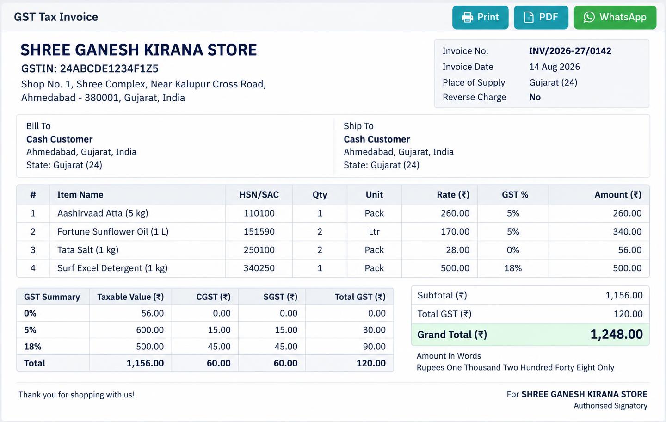Click the Subtotal value 1,156.00
This screenshot has height=422, width=666.
[624, 295]
